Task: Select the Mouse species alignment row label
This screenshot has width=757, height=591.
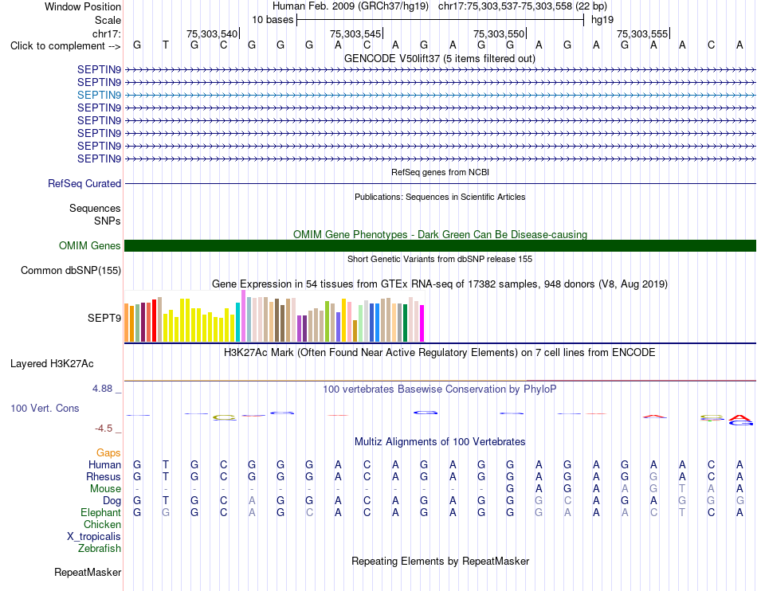Action: tap(105, 489)
